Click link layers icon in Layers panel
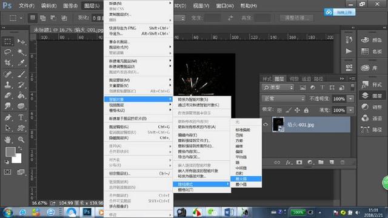 [x=277, y=162]
